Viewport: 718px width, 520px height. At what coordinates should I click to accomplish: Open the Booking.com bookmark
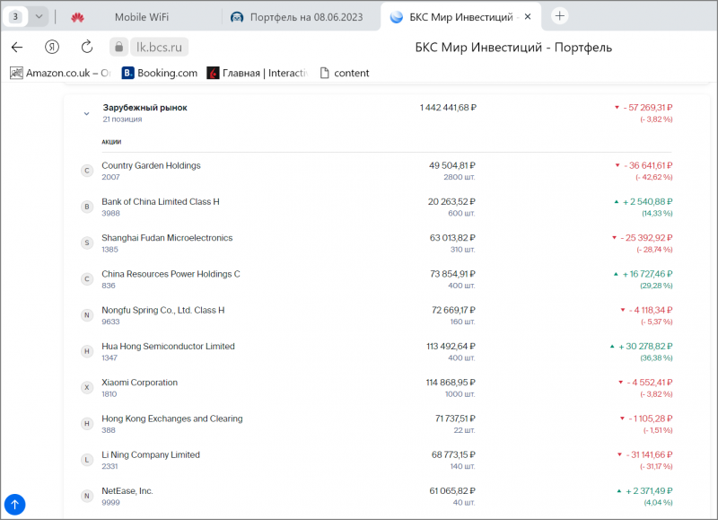point(160,73)
